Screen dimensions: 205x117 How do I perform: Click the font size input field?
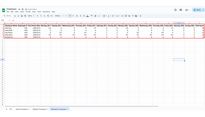click(70, 16)
